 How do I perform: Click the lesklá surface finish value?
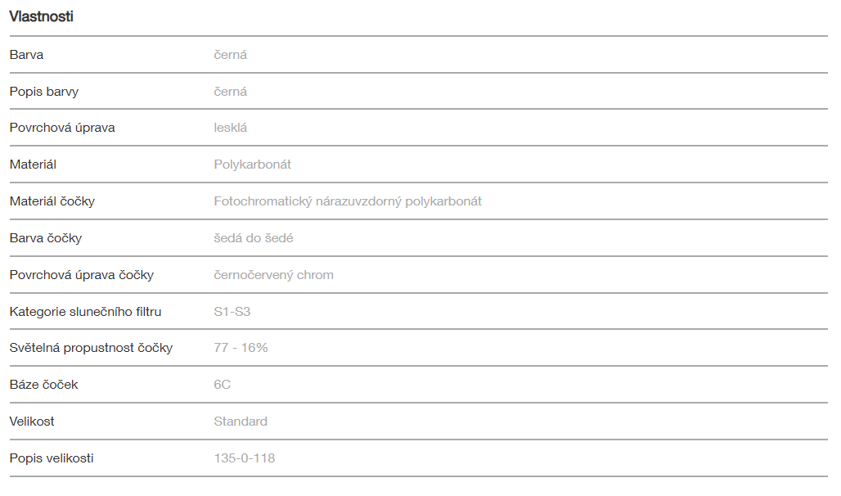coord(231,128)
